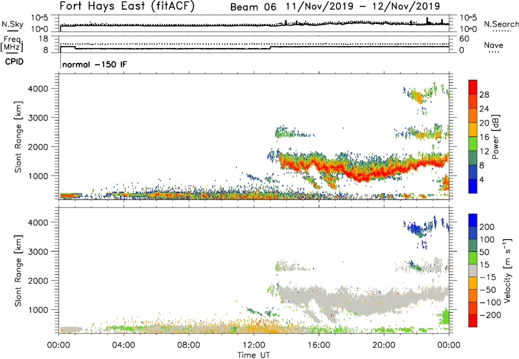Click the '200' tick on Velocity scale

[x=487, y=227]
